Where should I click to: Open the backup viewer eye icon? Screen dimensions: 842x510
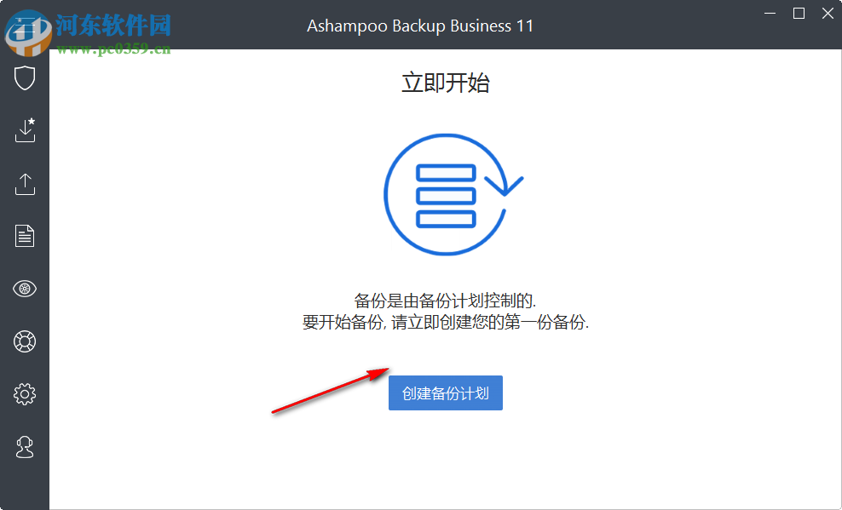click(25, 289)
